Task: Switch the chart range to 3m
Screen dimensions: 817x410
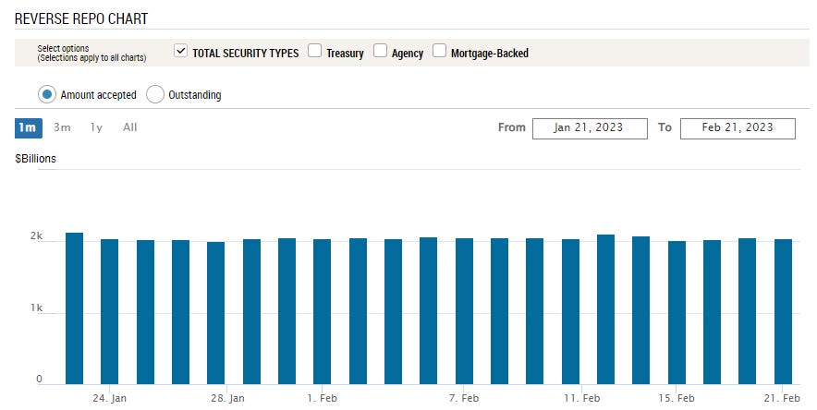Action: coord(62,127)
